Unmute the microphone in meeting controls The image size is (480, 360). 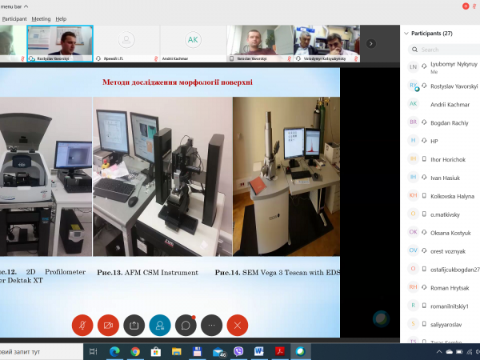tap(82, 324)
